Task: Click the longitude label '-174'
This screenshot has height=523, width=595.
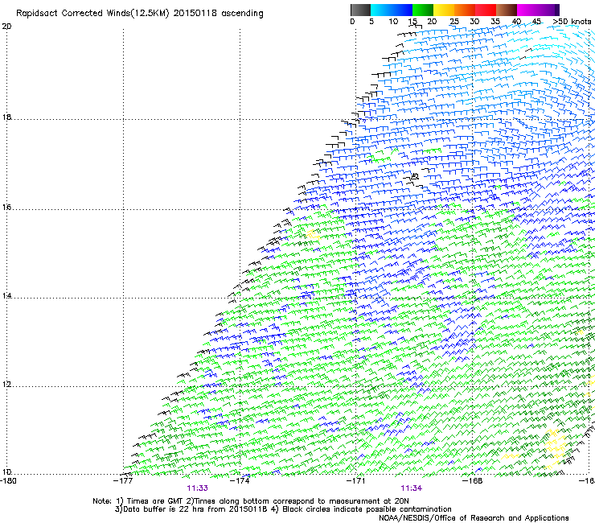Action: click(240, 480)
